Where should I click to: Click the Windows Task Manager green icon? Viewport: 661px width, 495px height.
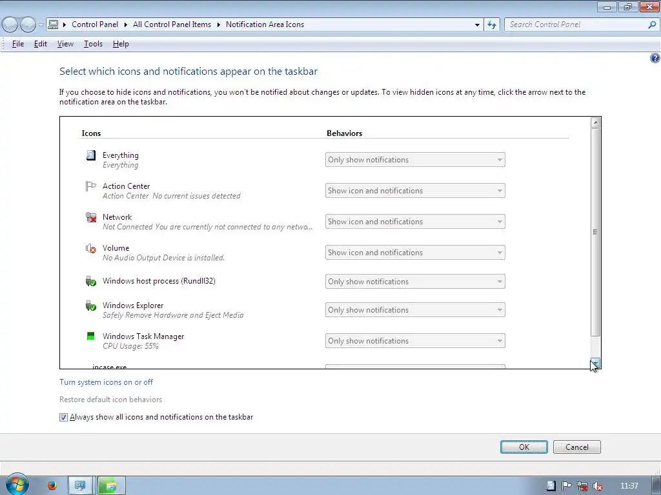90,336
